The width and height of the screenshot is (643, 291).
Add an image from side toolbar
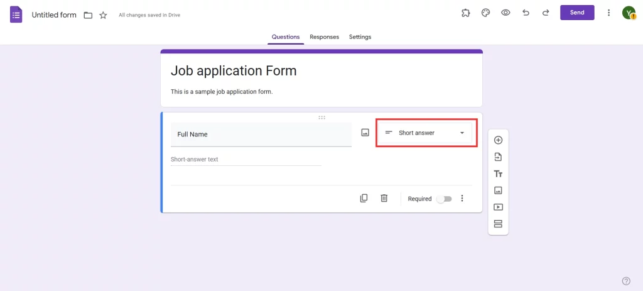coord(498,190)
